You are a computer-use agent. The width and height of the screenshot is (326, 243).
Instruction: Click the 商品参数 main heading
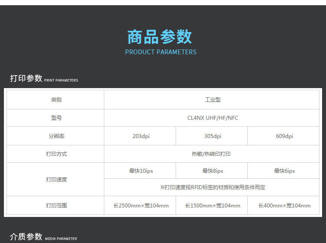coord(160,37)
